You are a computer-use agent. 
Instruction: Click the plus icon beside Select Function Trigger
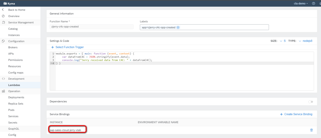click(x=53, y=47)
